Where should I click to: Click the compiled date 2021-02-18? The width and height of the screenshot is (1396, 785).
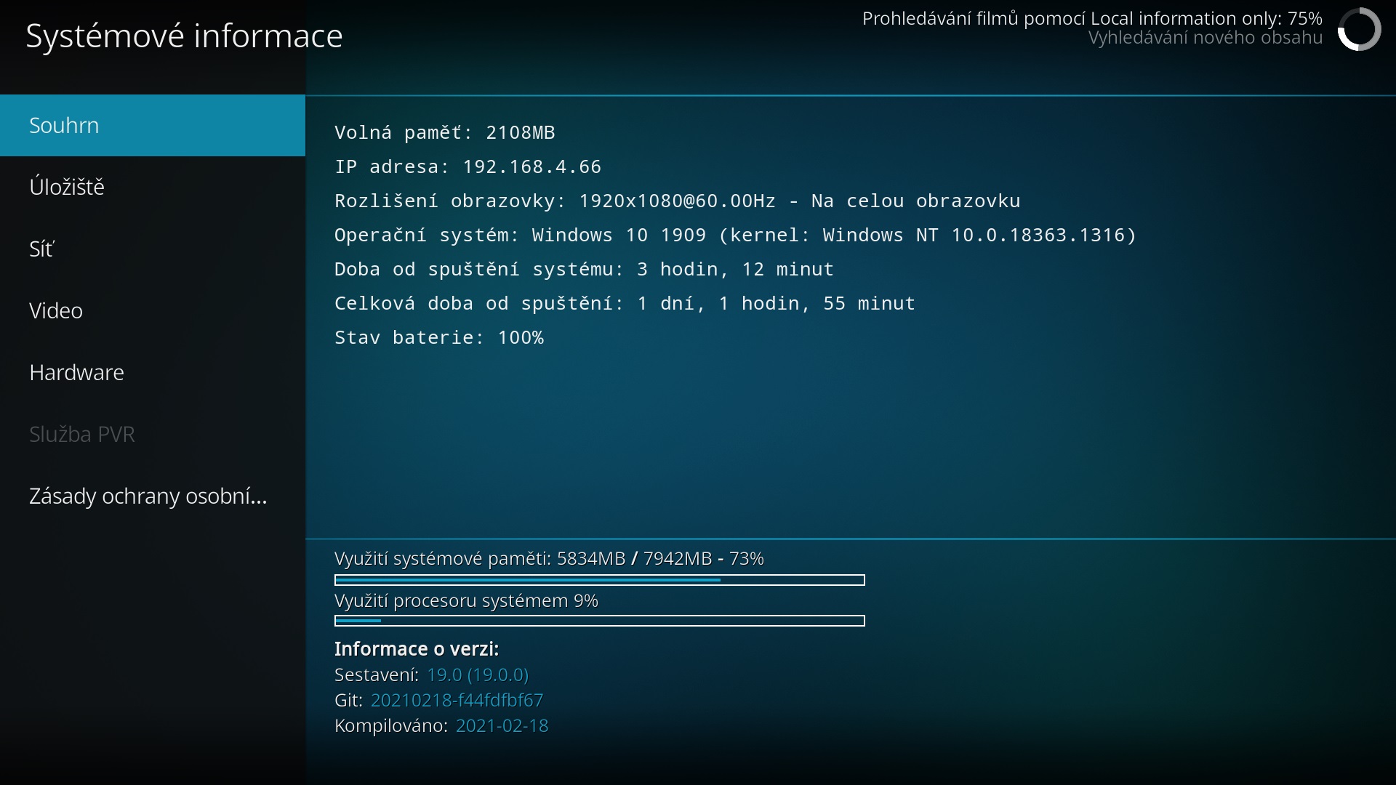[x=502, y=725]
